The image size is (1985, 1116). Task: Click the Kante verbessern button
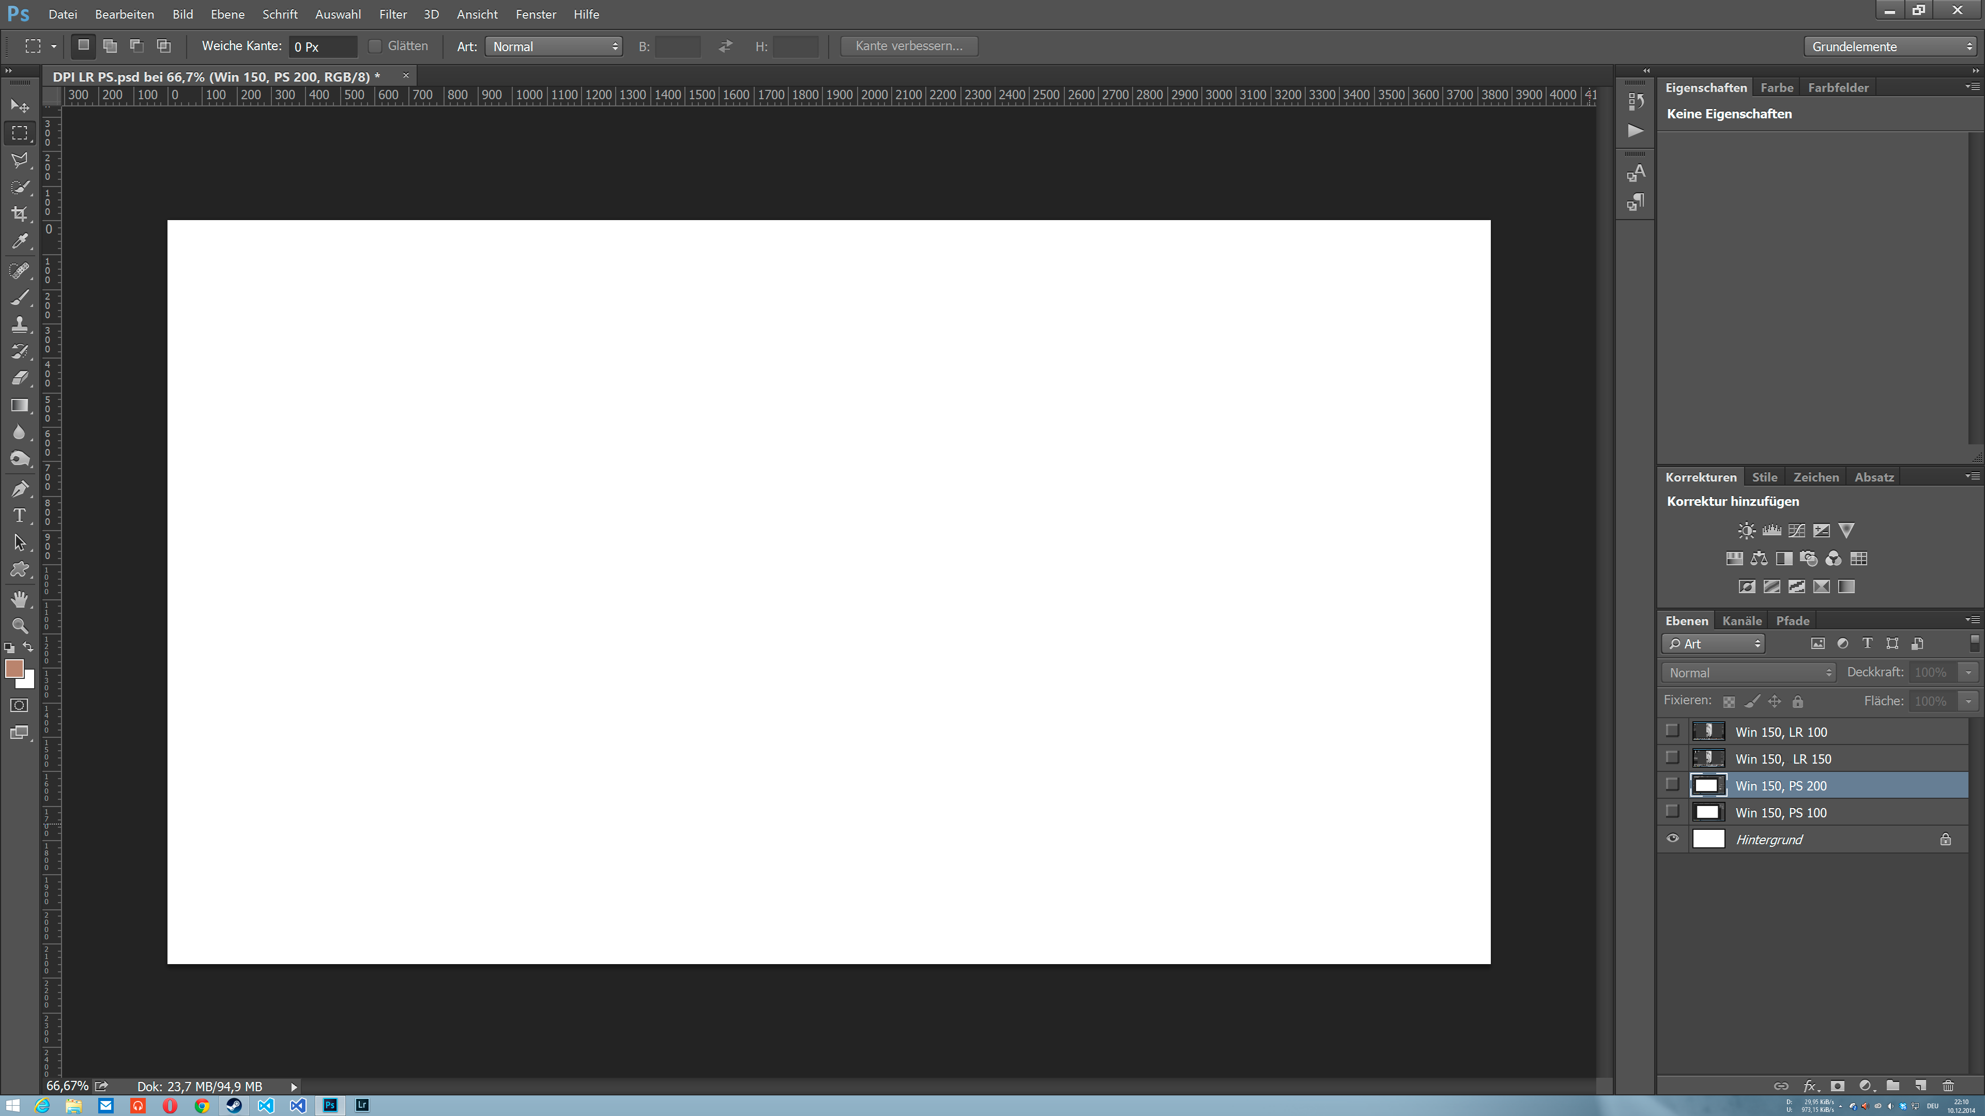[x=909, y=46]
